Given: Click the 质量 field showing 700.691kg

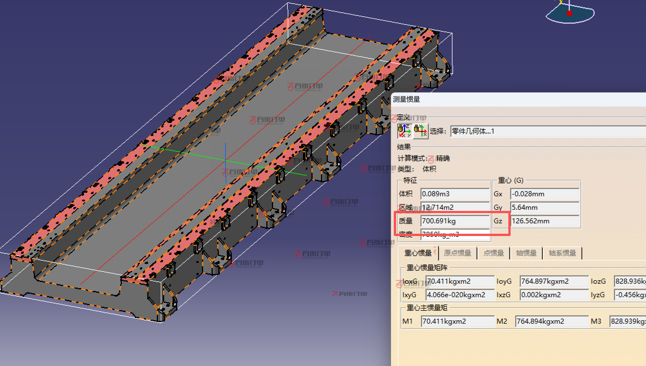Looking at the screenshot, I should [x=455, y=221].
